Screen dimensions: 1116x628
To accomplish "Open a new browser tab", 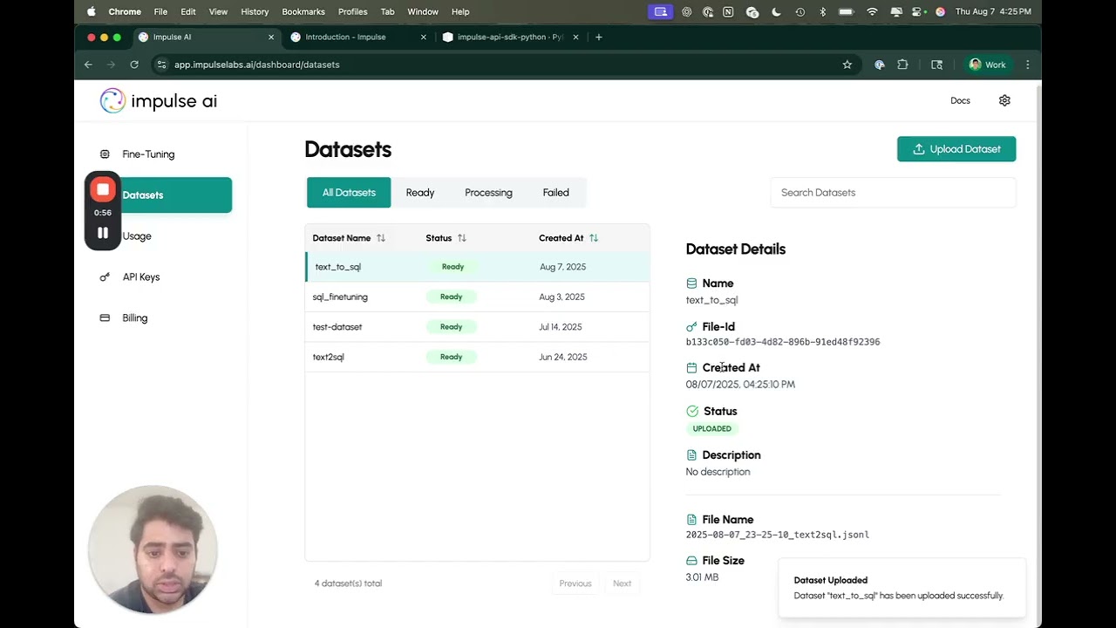I will (598, 38).
